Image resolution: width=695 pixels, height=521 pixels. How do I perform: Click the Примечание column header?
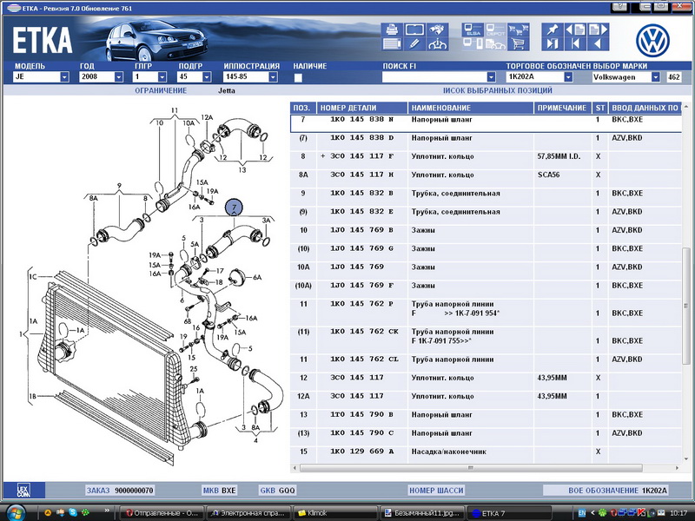563,108
